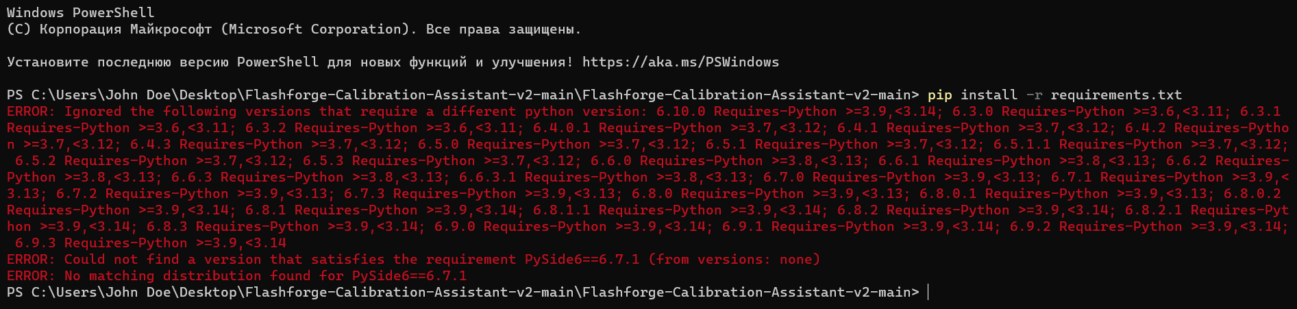Click the word pip in the command

click(939, 95)
